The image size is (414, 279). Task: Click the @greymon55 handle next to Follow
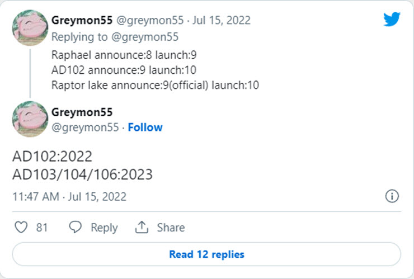(x=85, y=127)
